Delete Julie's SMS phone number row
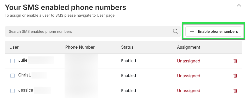This screenshot has height=103, width=246. (x=235, y=61)
